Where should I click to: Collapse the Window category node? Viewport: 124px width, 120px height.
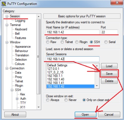[x=7, y=42]
